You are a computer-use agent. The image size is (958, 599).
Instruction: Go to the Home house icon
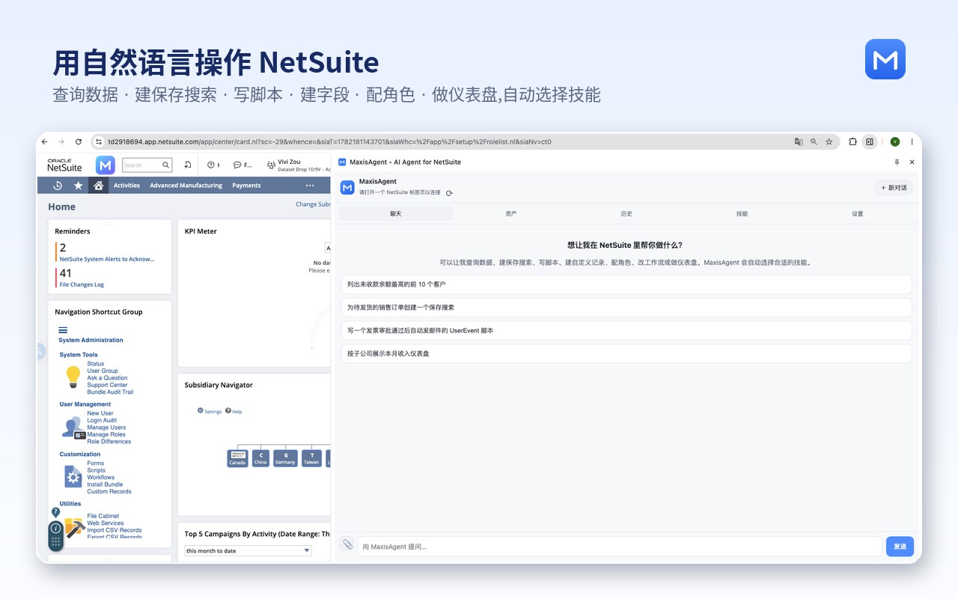98,186
